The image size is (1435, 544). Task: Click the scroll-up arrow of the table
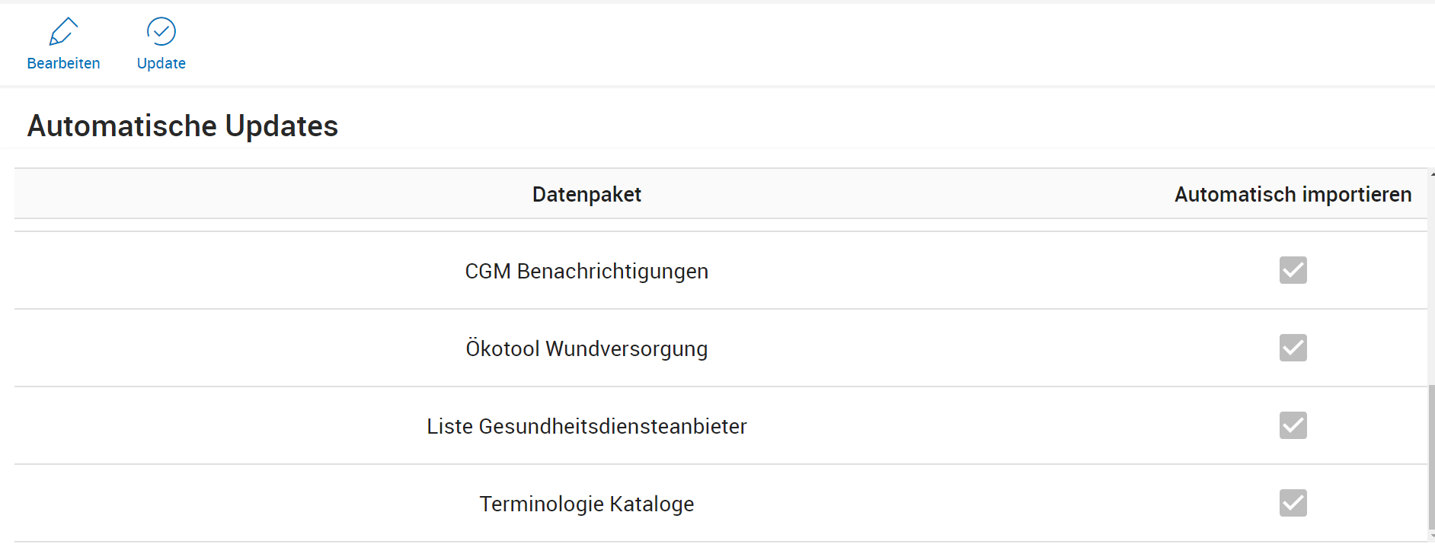click(1432, 174)
